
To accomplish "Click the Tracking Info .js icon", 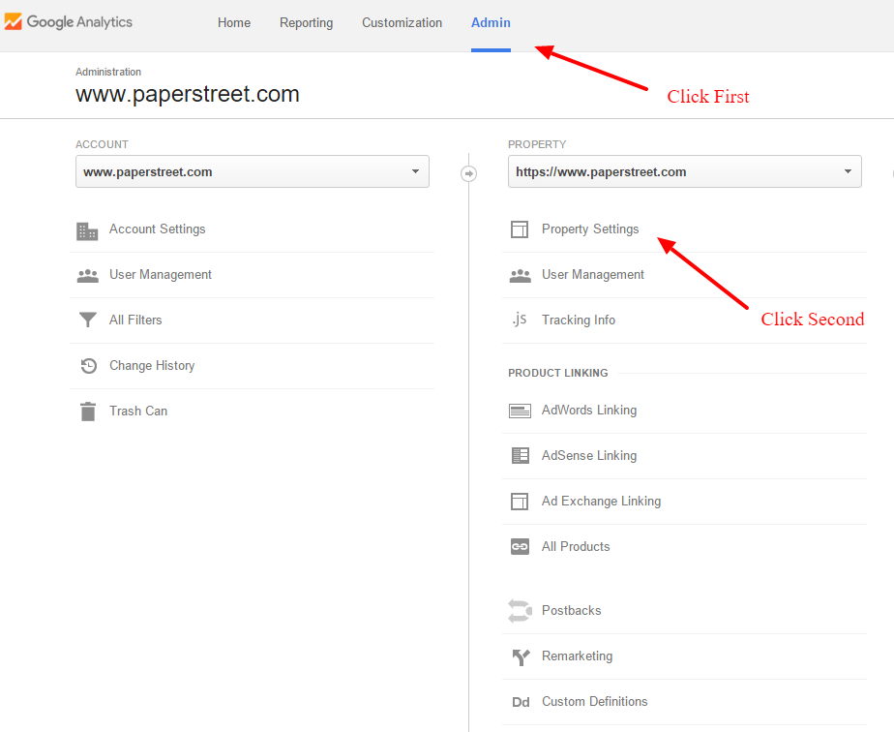I will (520, 319).
